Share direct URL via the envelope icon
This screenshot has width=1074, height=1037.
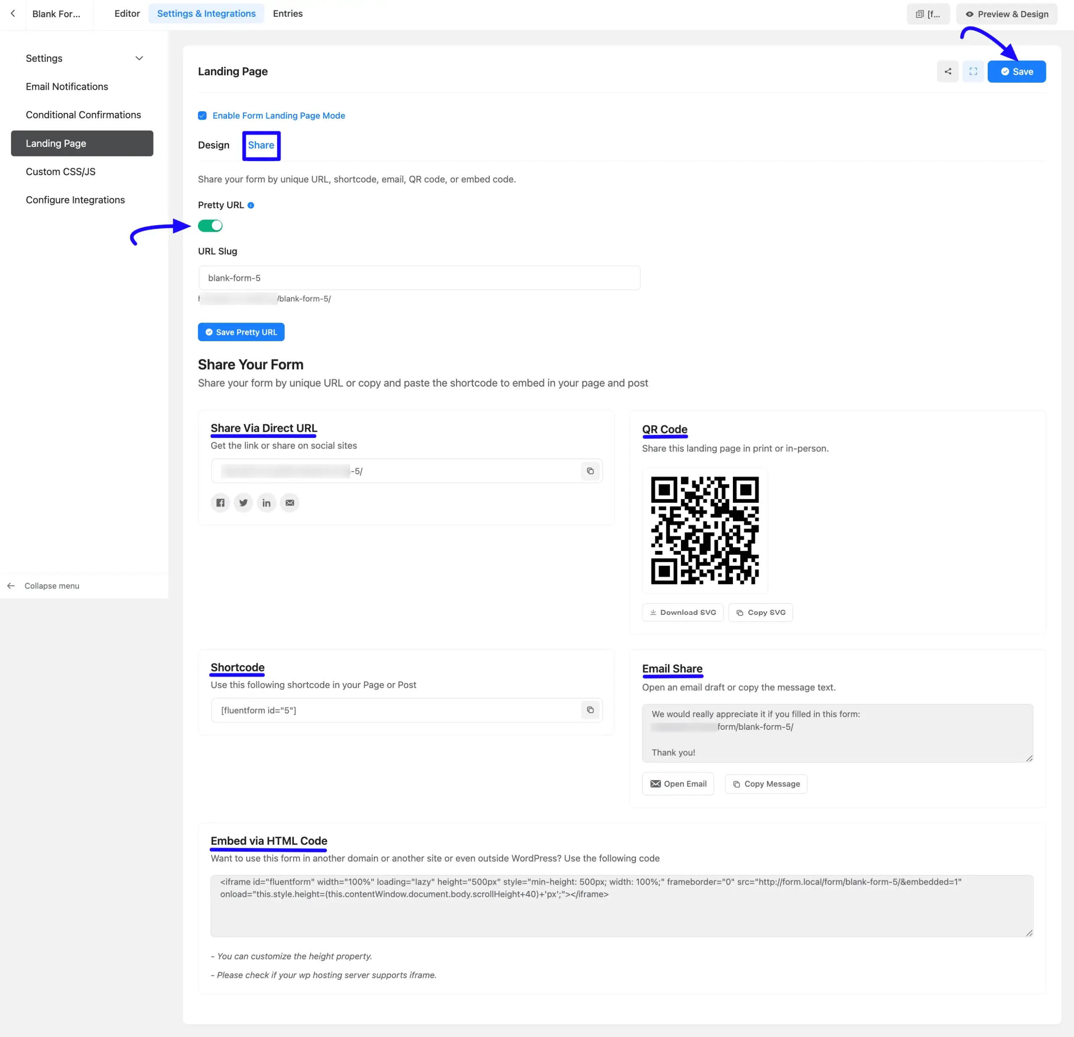(x=289, y=503)
